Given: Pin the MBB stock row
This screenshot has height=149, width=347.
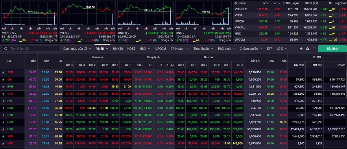Looking at the screenshot, I should [3, 143].
